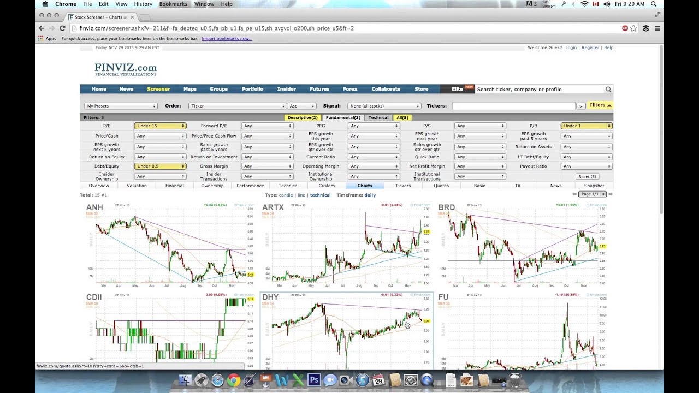Open Microsoft Excel in the Dock
Viewport: 699px width, 393px height.
[298, 380]
